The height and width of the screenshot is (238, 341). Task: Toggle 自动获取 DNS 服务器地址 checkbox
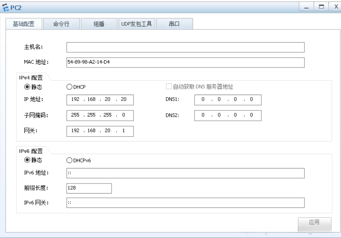point(169,86)
